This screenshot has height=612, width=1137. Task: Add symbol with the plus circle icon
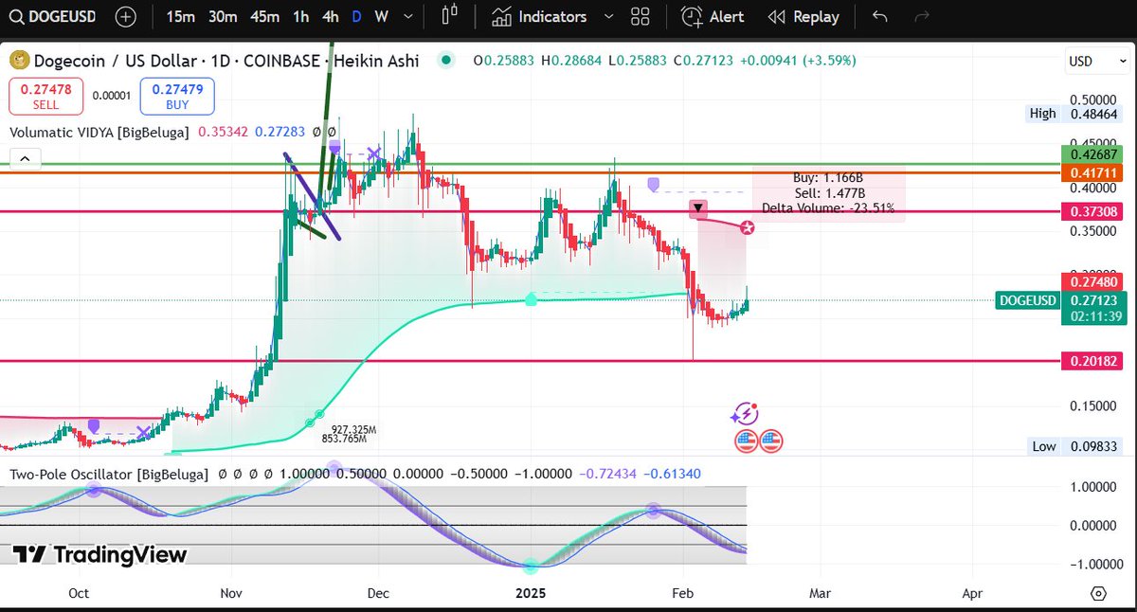(125, 17)
